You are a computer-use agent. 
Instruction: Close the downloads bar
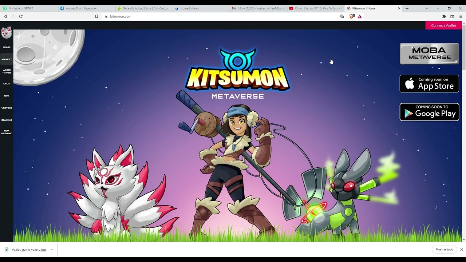point(461,250)
